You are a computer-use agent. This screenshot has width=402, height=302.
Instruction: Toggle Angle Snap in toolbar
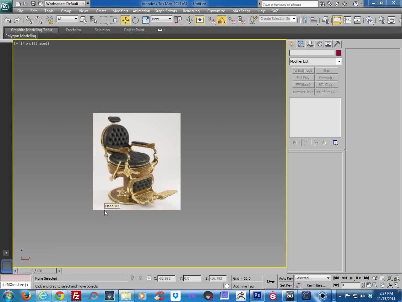pos(222,20)
